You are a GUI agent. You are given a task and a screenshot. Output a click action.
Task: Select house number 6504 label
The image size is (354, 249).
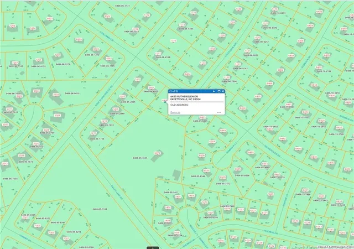212,142
